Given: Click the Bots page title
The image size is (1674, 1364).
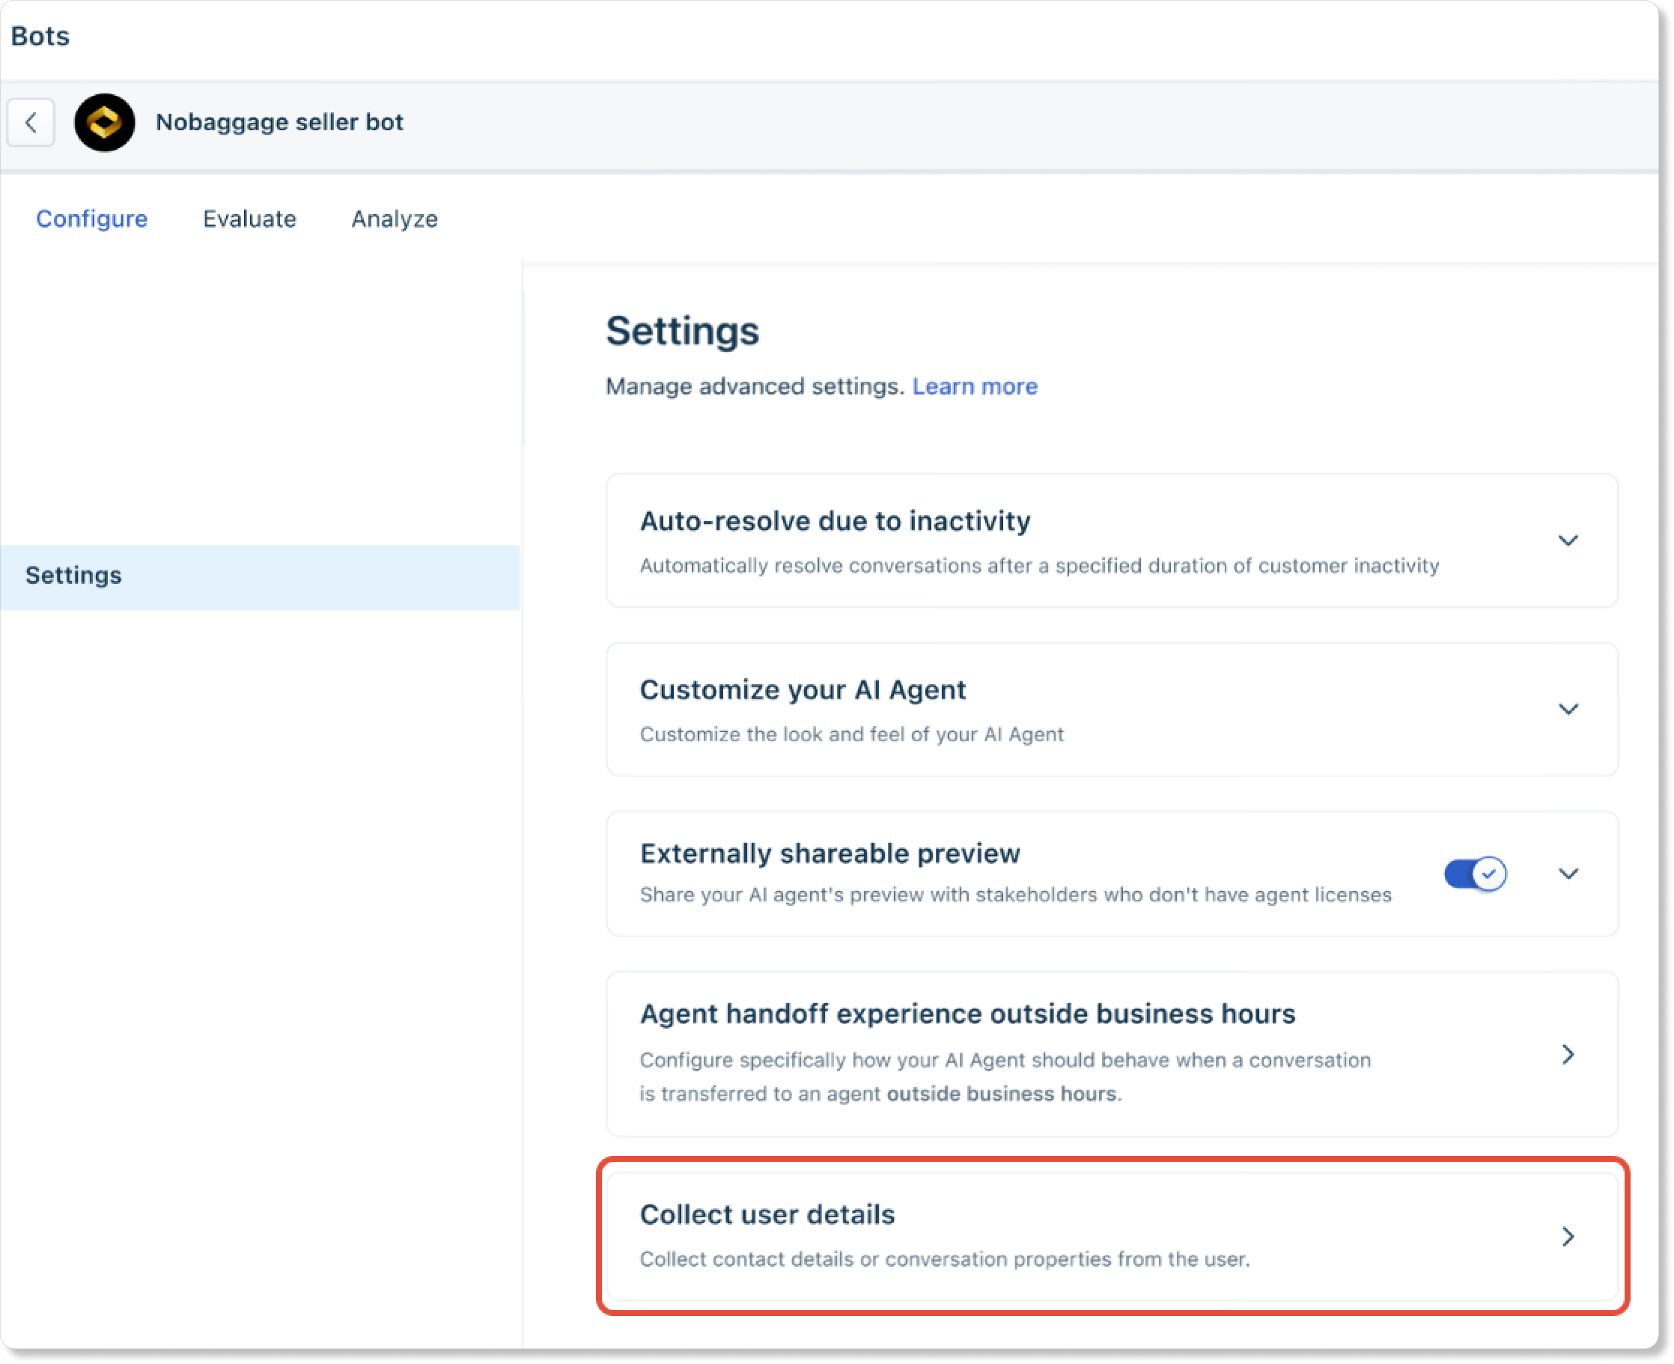Looking at the screenshot, I should 40,36.
